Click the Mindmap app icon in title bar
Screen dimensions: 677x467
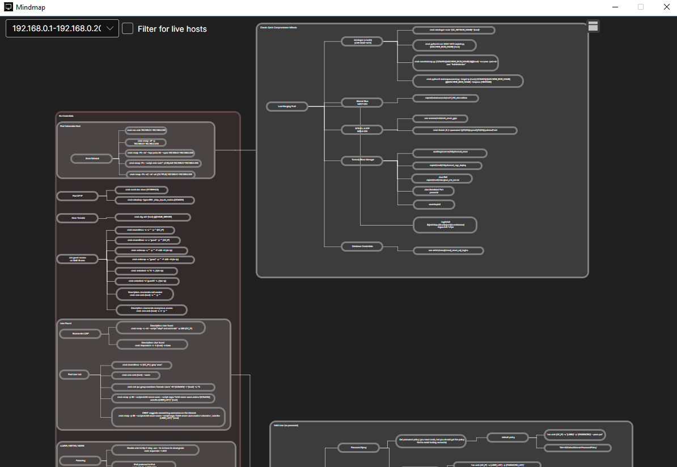coord(9,7)
